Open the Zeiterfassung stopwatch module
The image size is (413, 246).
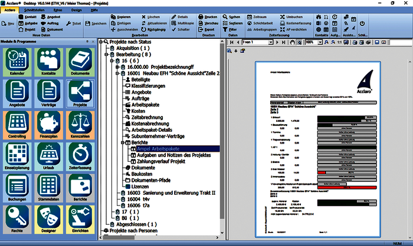point(80,157)
